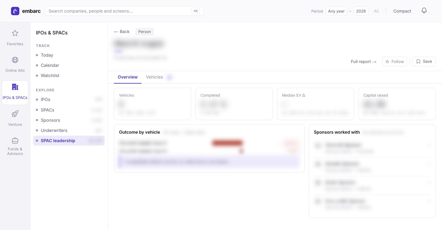
Task: Click the Outcome by vehicle heading
Action: 139,132
